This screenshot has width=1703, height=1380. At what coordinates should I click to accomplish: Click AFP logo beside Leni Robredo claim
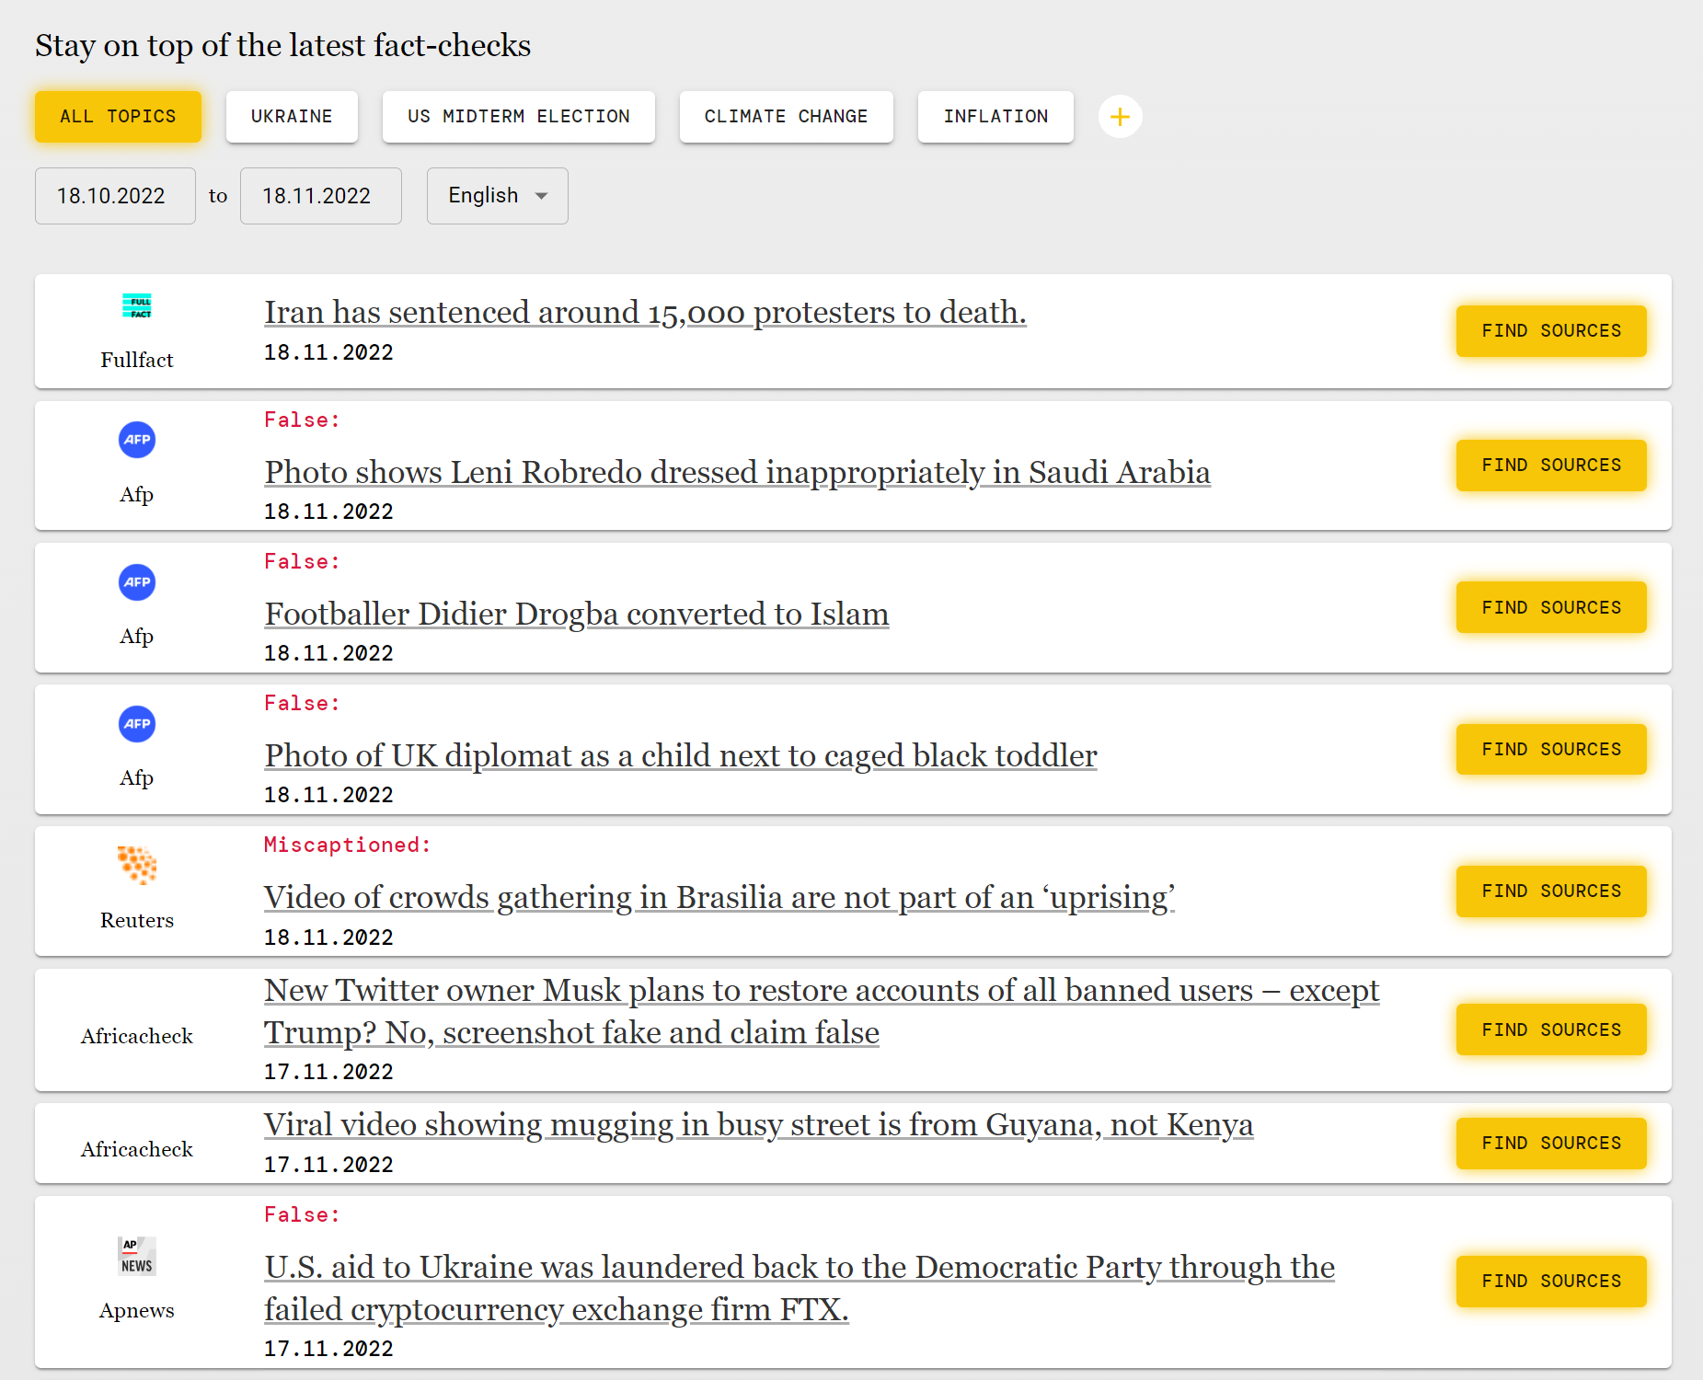[x=137, y=440]
